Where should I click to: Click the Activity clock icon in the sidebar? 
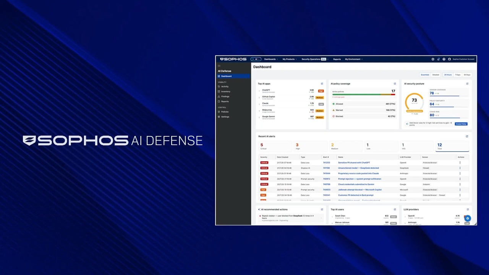[219, 86]
